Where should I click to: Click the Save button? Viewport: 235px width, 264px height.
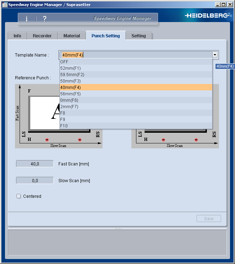[209, 218]
